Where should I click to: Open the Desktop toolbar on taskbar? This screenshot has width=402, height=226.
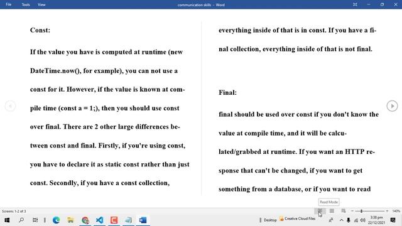point(270,220)
